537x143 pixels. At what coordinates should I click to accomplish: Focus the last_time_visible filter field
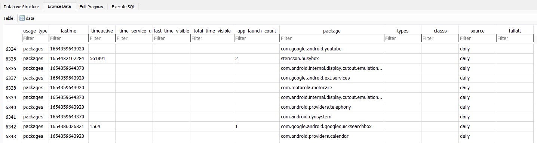coord(171,38)
